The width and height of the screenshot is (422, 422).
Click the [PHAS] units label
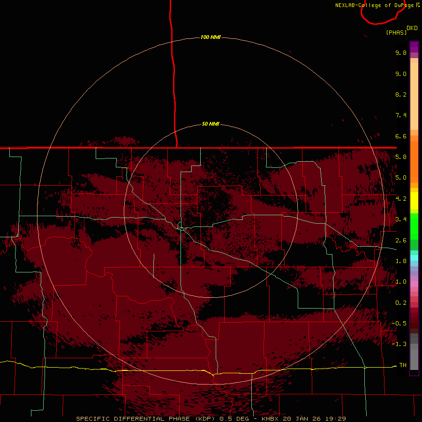(x=396, y=32)
